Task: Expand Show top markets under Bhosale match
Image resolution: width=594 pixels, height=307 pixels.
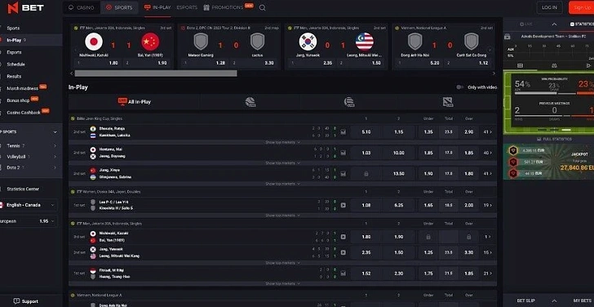Action: pyautogui.click(x=282, y=142)
